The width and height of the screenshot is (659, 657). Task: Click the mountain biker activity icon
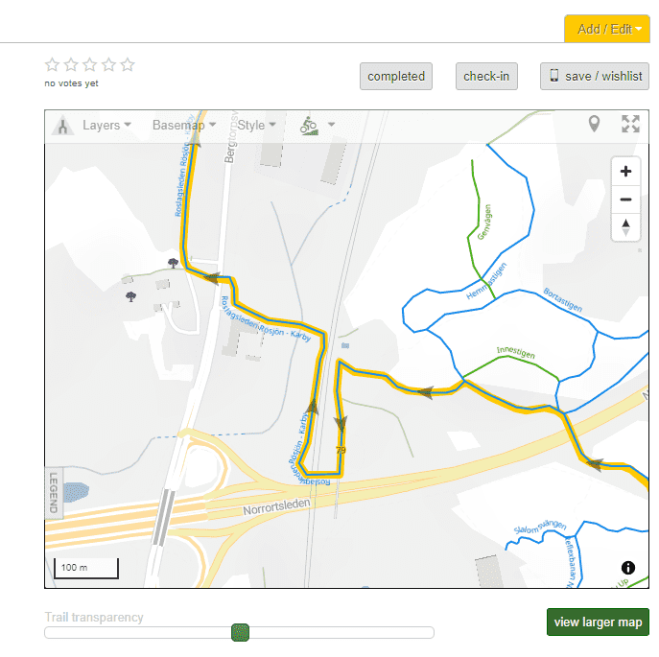tap(309, 125)
